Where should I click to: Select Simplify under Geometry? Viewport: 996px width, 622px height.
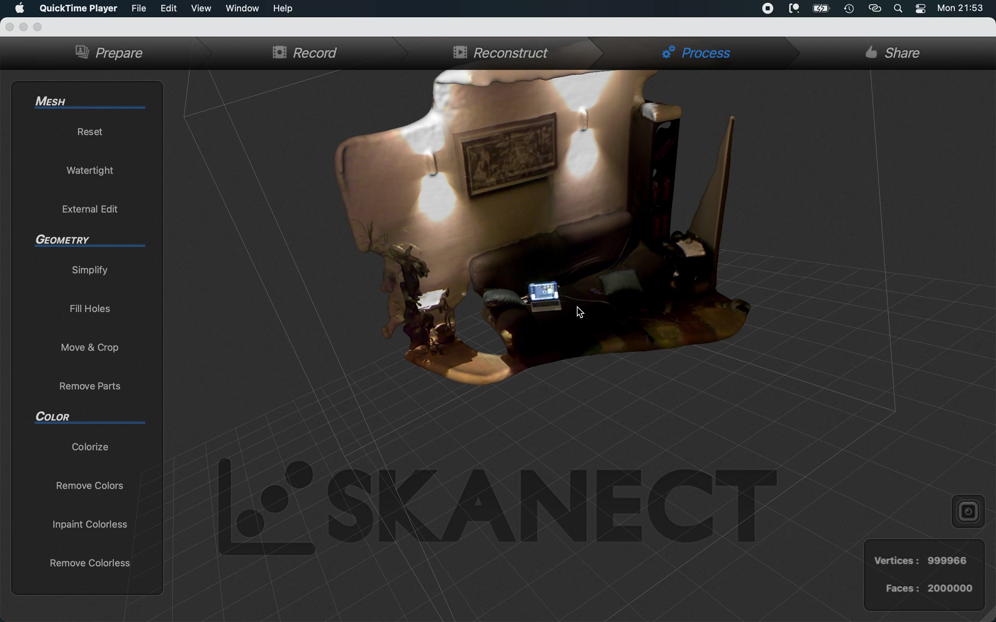coord(90,270)
